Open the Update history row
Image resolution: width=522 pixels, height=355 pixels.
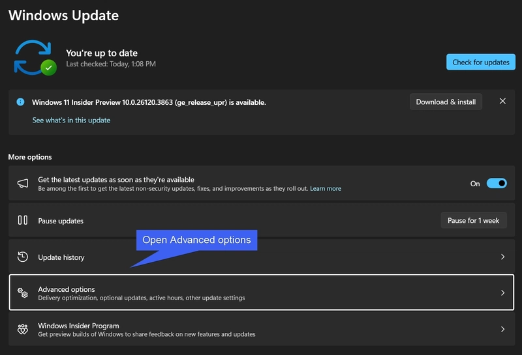click(262, 257)
